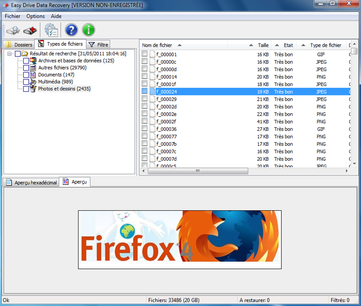Click file icon of f_00000c

click(x=153, y=62)
